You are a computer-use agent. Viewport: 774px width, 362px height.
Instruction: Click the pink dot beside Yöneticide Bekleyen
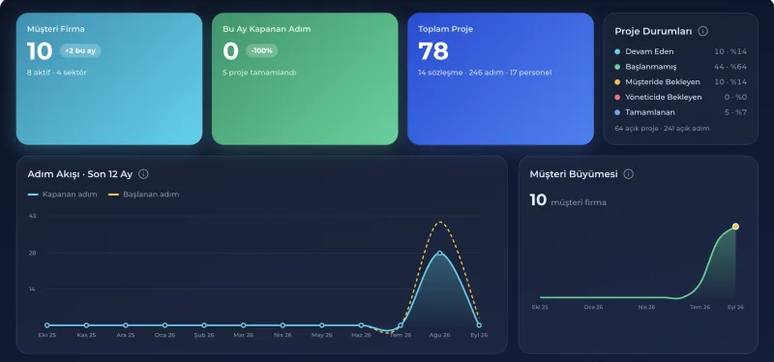pos(617,98)
